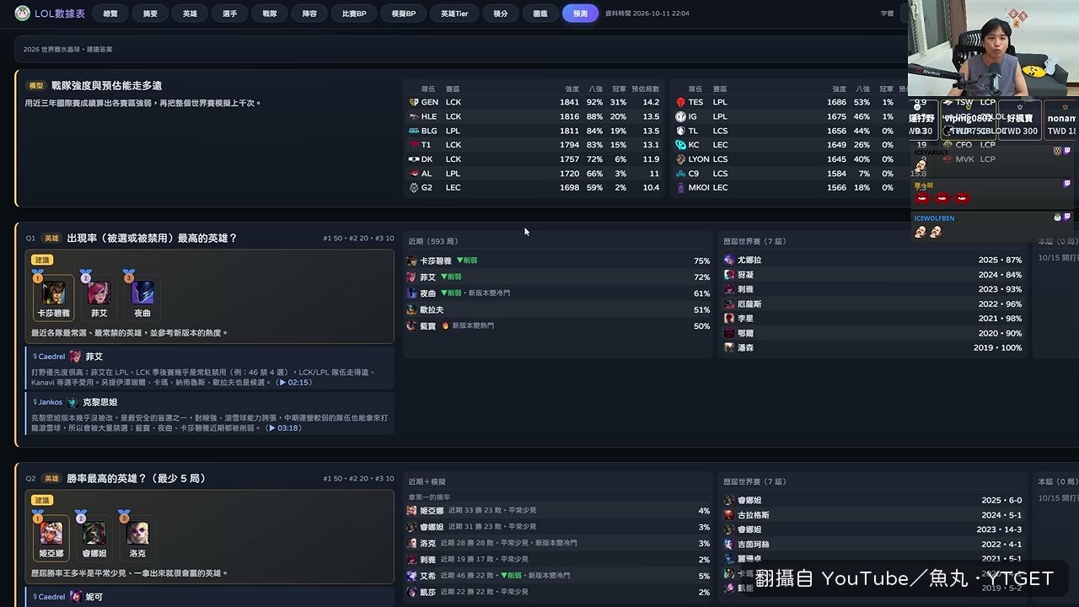
Task: Click the 建議 badge in Q1
Action: 42,260
